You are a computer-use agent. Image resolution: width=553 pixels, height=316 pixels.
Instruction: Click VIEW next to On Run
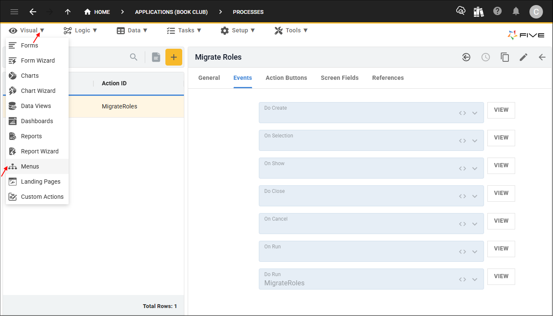pos(501,248)
